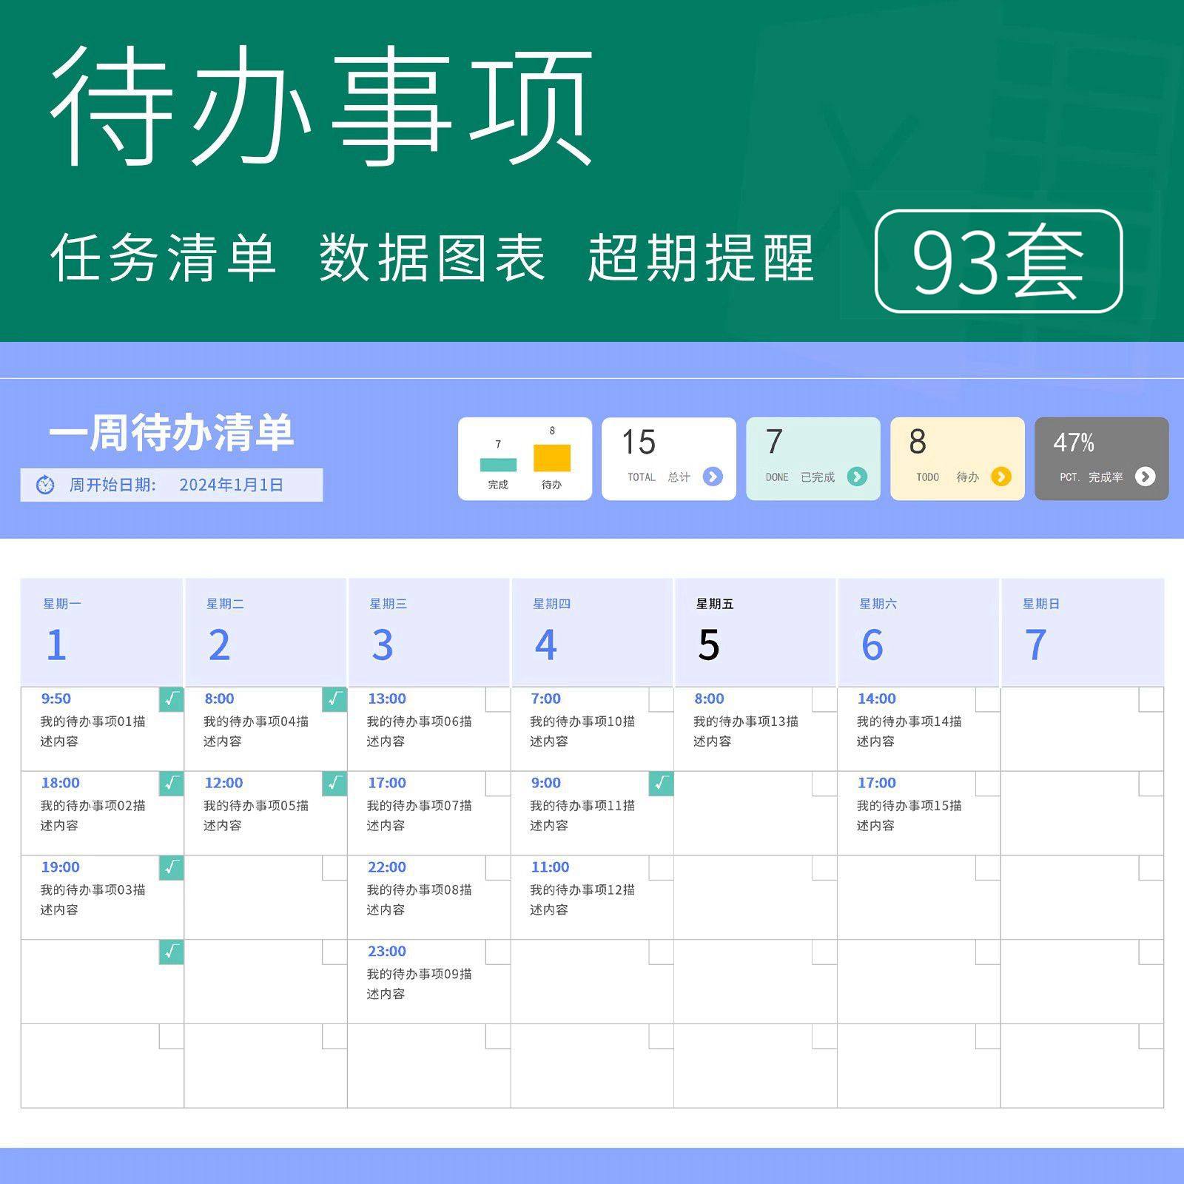Click the yellow pending bar in chart

pos(551,457)
